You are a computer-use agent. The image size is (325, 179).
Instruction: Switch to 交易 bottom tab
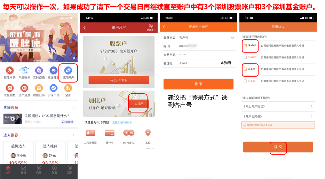39,170
